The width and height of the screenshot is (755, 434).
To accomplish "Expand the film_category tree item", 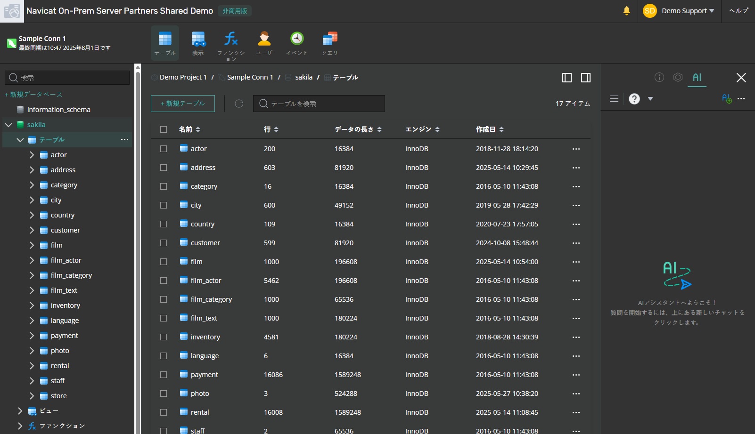I will pyautogui.click(x=32, y=275).
